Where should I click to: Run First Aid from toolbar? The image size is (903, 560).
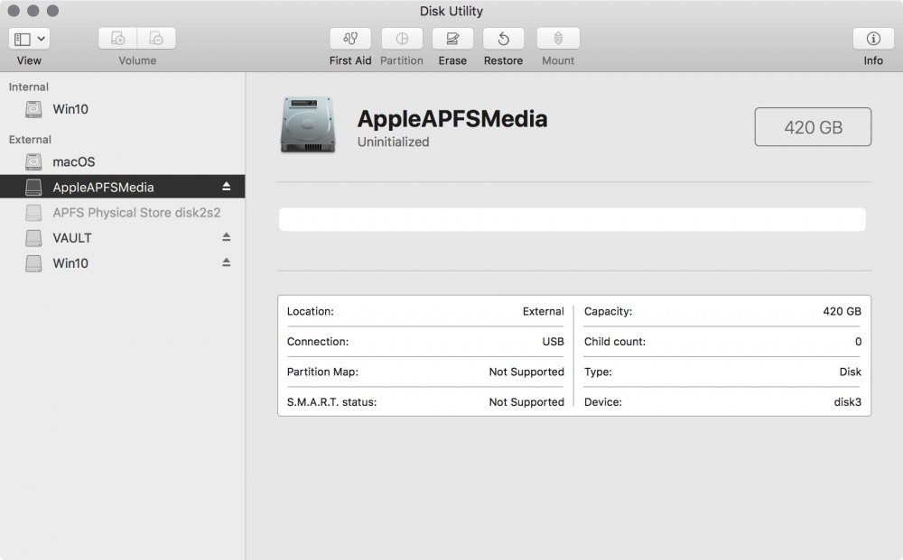click(350, 39)
